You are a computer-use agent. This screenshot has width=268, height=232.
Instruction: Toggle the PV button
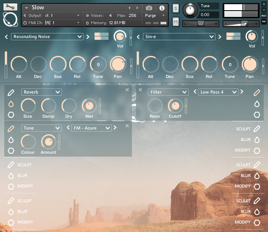click(x=264, y=22)
